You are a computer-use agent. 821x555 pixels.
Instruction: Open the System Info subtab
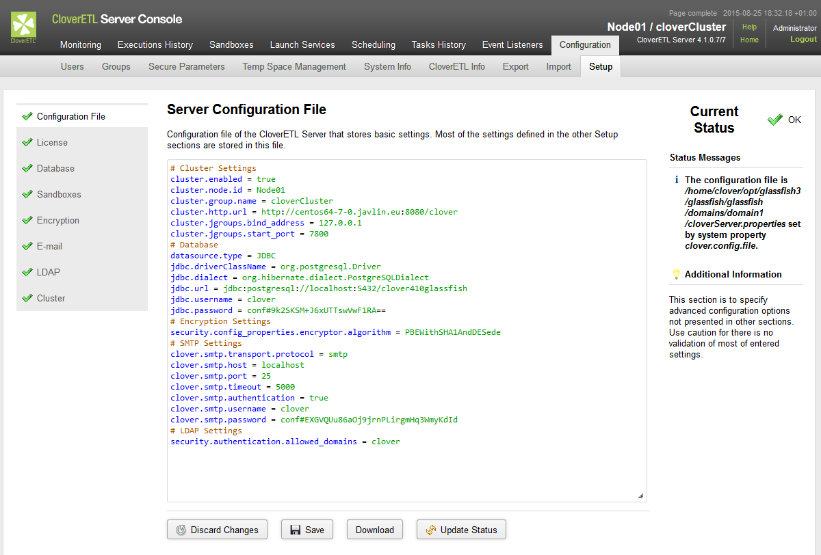(x=387, y=67)
